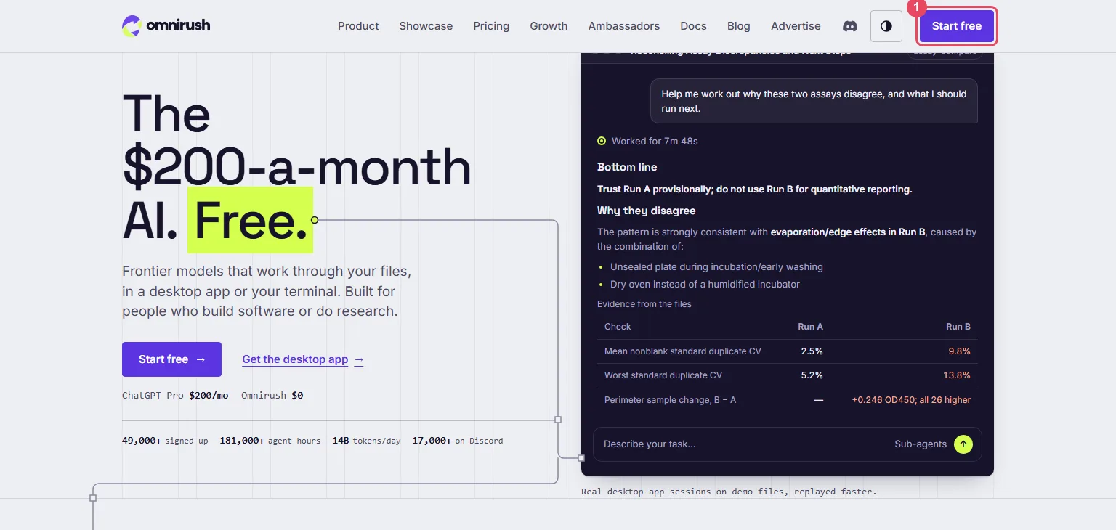Open the Product menu
This screenshot has width=1116, height=530.
point(358,26)
